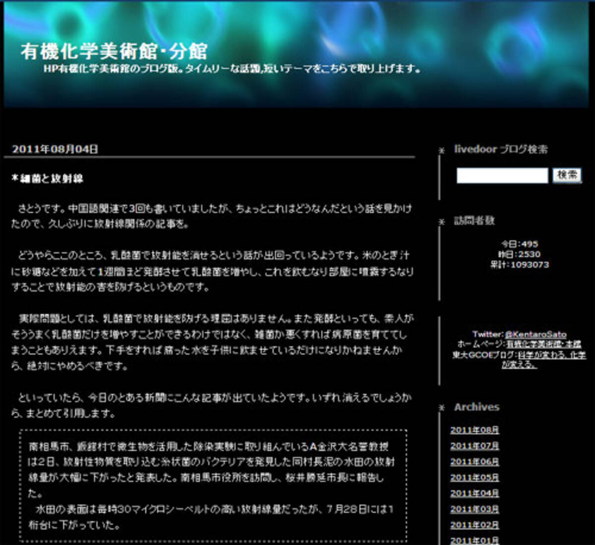Open the 2011年08月 archive
This screenshot has height=545, width=595.
pyautogui.click(x=475, y=430)
